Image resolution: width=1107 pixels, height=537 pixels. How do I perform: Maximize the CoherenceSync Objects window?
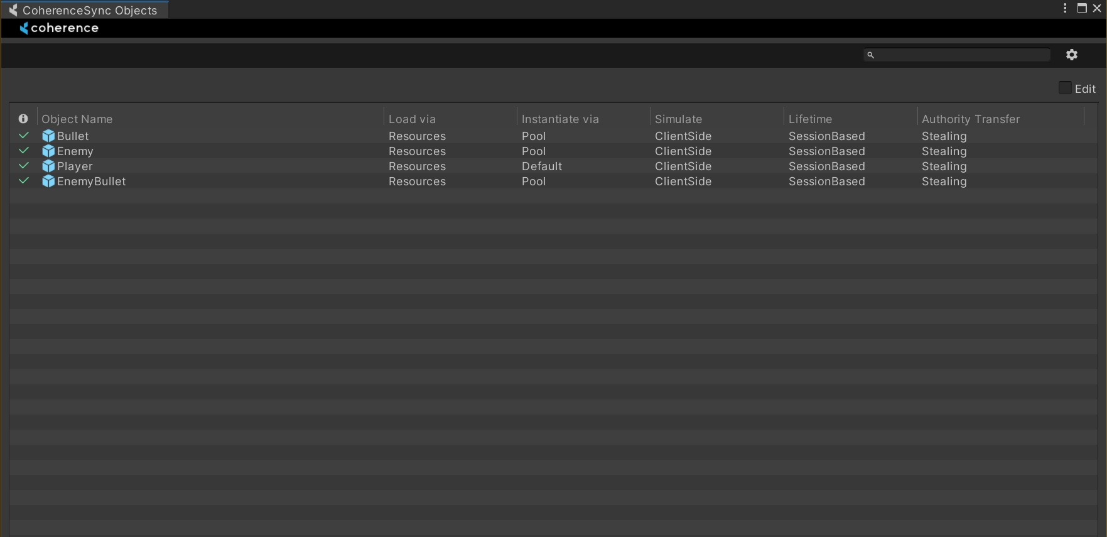1082,8
